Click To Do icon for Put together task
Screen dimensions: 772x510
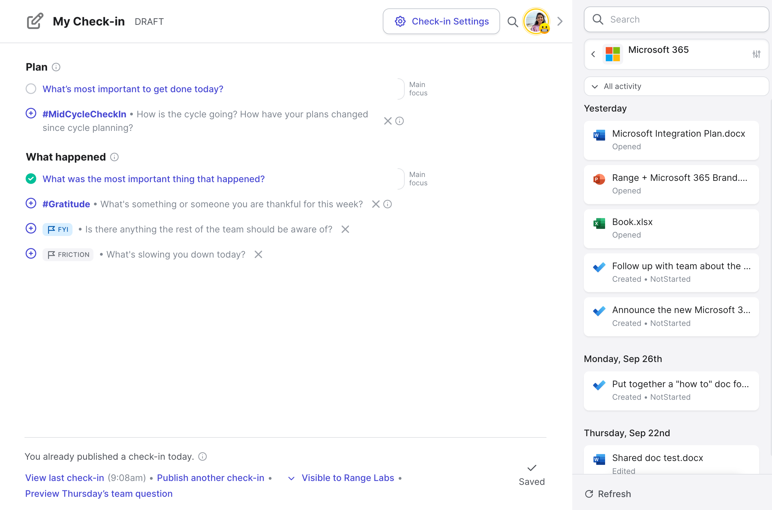(x=599, y=385)
